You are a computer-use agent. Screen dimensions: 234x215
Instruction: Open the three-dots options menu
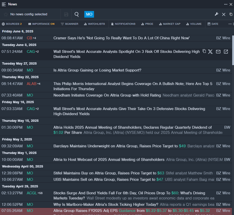point(226,4)
